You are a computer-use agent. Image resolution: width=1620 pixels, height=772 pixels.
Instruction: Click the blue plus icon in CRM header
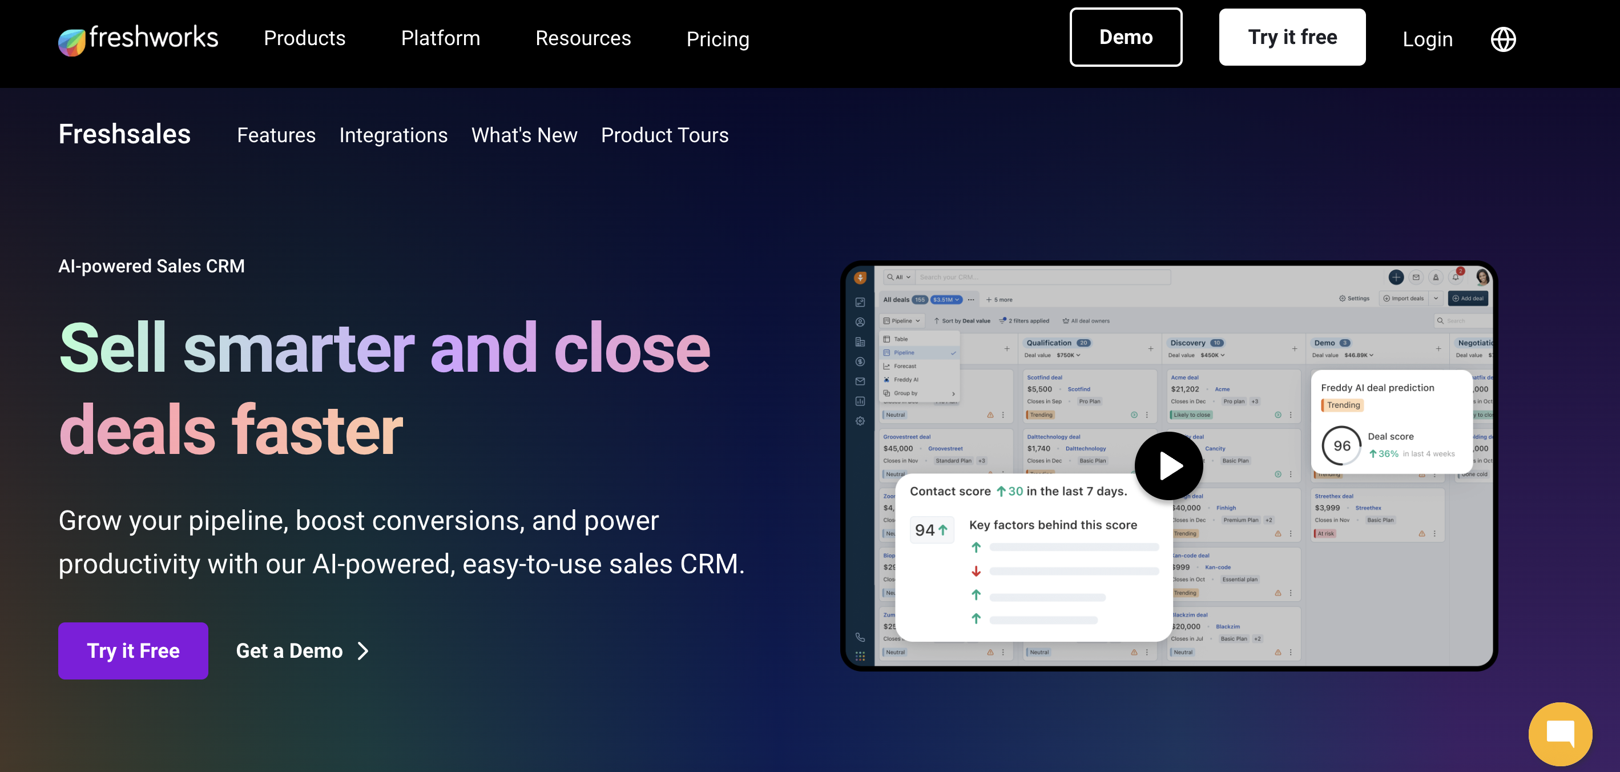pyautogui.click(x=1396, y=278)
